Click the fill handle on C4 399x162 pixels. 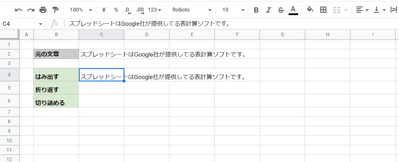coord(124,81)
